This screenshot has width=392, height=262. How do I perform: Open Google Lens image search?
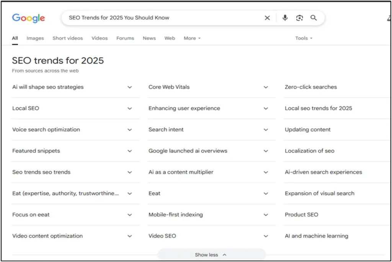pos(299,18)
